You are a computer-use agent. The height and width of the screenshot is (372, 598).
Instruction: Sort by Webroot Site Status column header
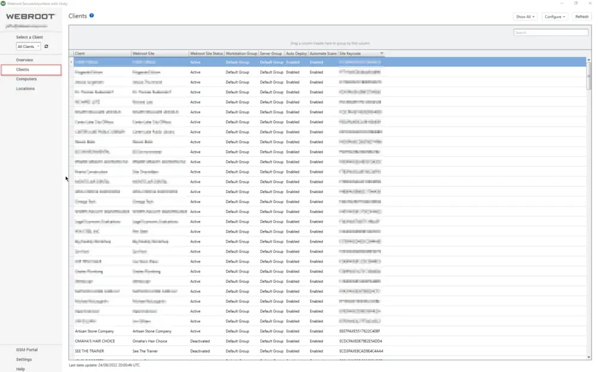[206, 53]
